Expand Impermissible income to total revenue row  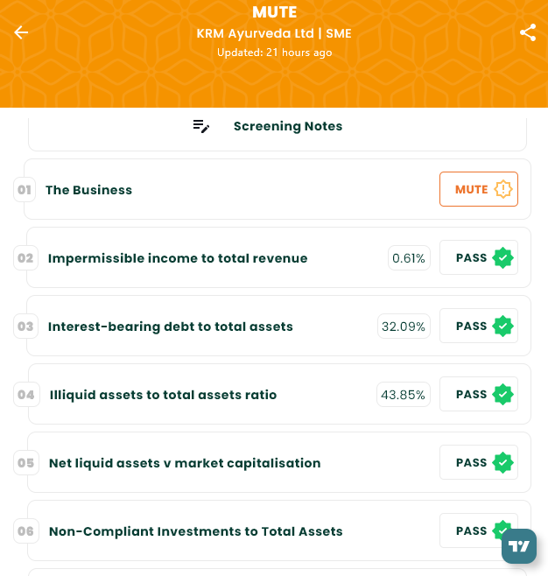click(178, 258)
